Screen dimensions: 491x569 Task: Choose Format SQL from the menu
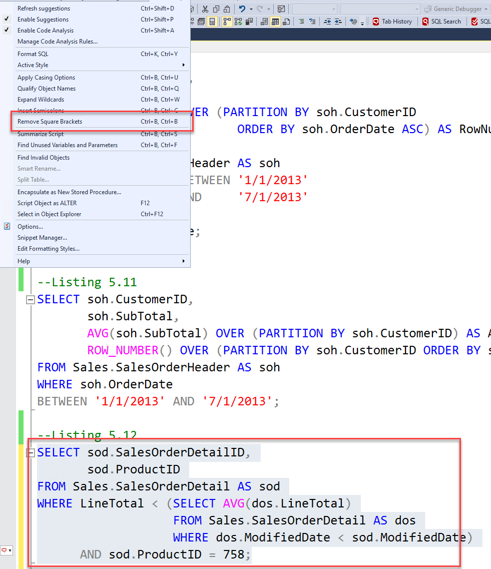(33, 54)
